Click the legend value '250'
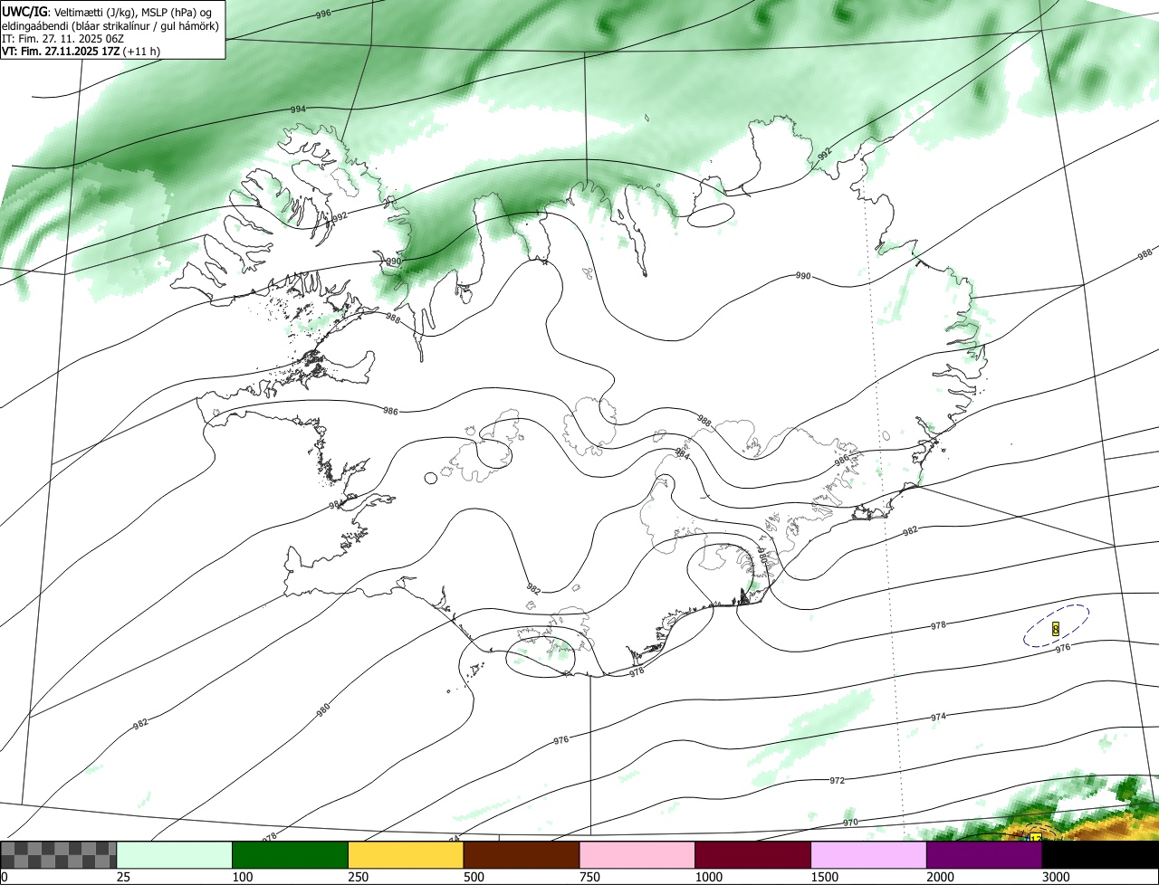Screen dimensions: 1159x885 point(359,877)
